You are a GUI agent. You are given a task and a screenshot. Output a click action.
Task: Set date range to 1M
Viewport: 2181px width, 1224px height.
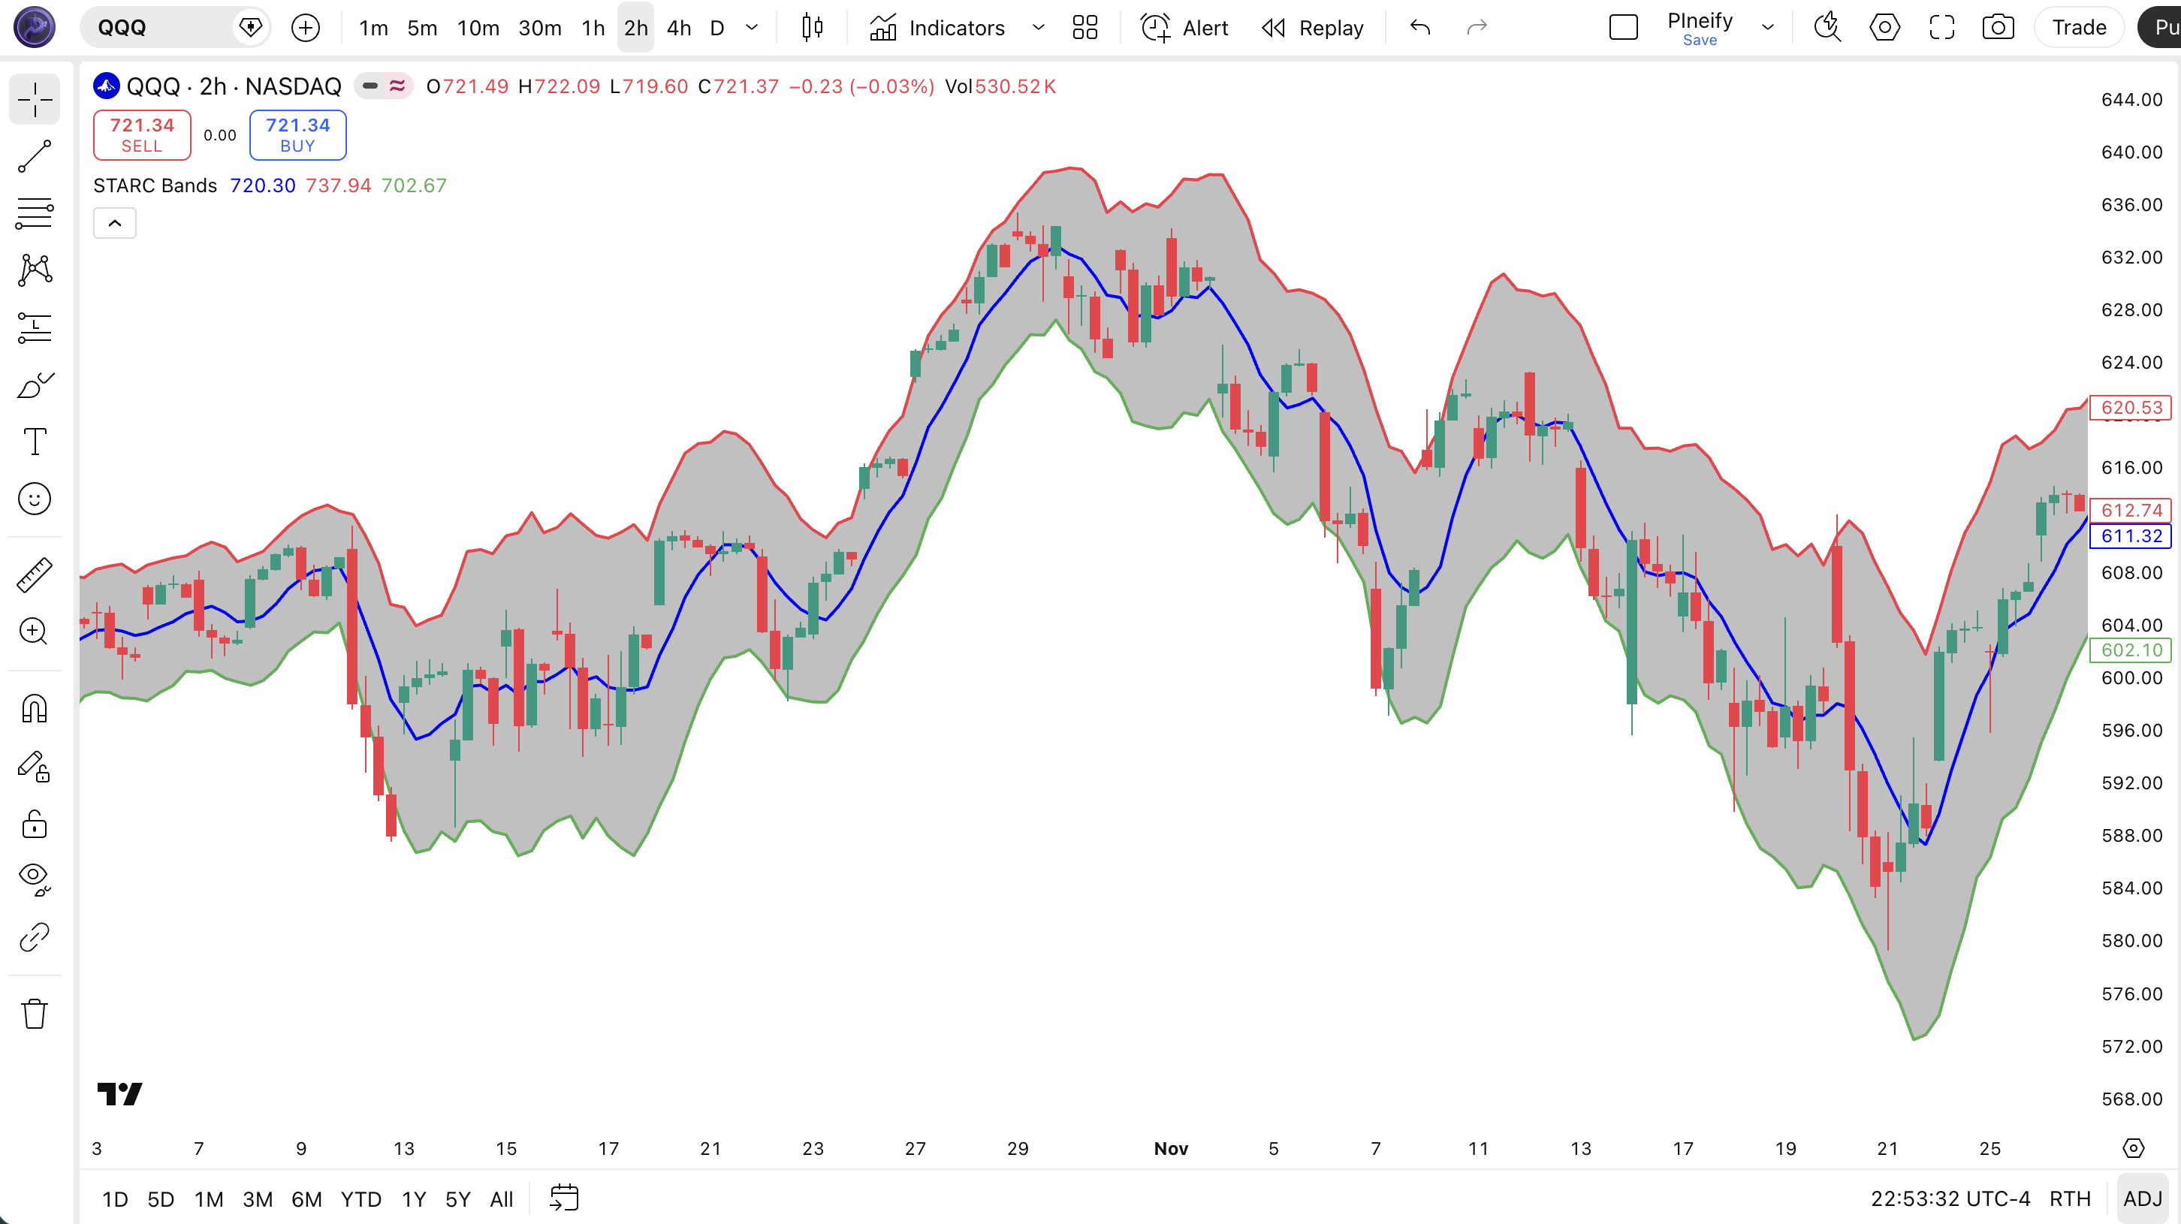(209, 1198)
